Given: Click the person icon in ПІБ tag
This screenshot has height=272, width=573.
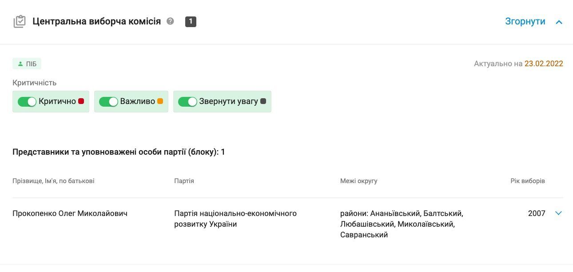Looking at the screenshot, I should [20, 64].
